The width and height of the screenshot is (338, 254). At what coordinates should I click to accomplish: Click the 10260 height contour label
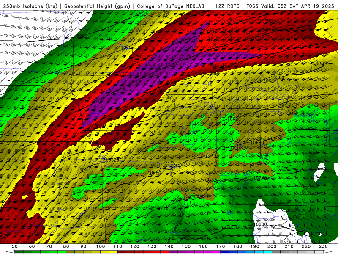point(80,36)
